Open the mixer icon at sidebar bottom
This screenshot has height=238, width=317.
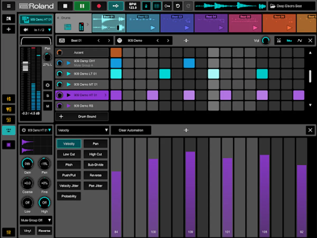coord(8,232)
